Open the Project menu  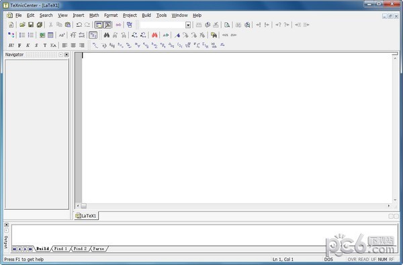[x=130, y=15]
